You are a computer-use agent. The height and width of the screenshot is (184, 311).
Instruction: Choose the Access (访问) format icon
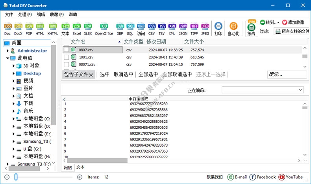141,27
